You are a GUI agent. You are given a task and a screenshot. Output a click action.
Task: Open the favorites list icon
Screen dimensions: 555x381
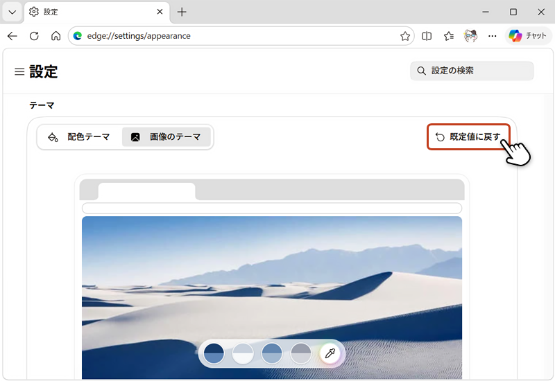(x=449, y=36)
